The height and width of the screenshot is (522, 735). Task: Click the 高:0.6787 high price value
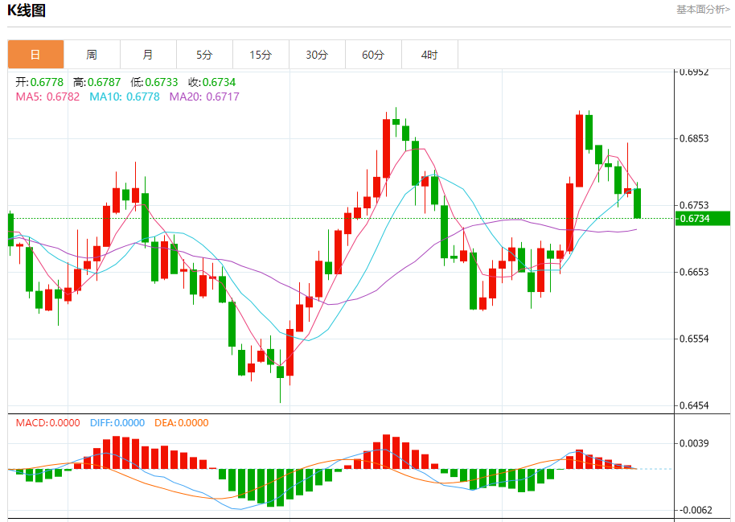(97, 82)
